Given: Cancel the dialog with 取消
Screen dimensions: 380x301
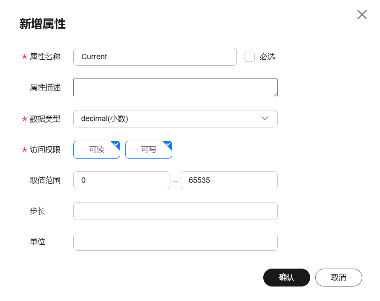Looking at the screenshot, I should [339, 278].
